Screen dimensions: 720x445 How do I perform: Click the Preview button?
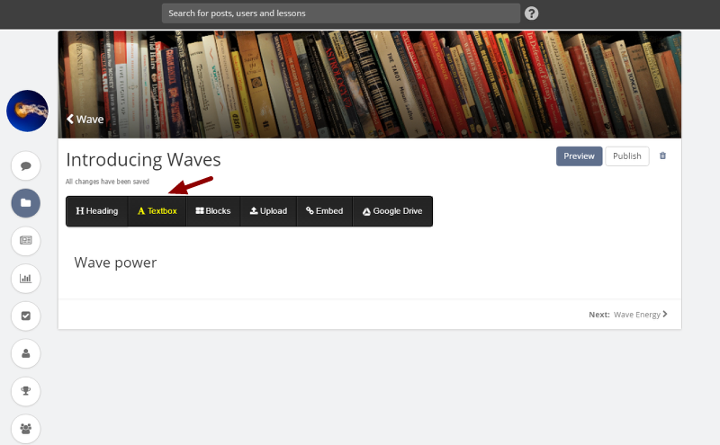coord(579,156)
